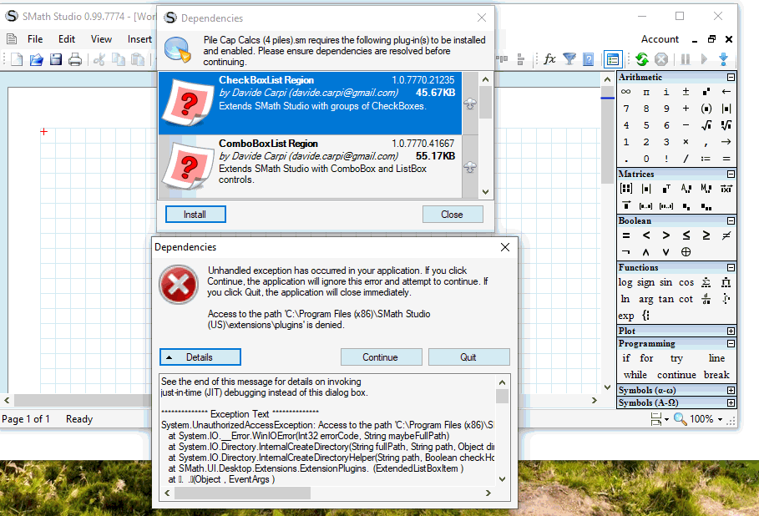Click the filter funnel icon on toolbar

[x=569, y=58]
